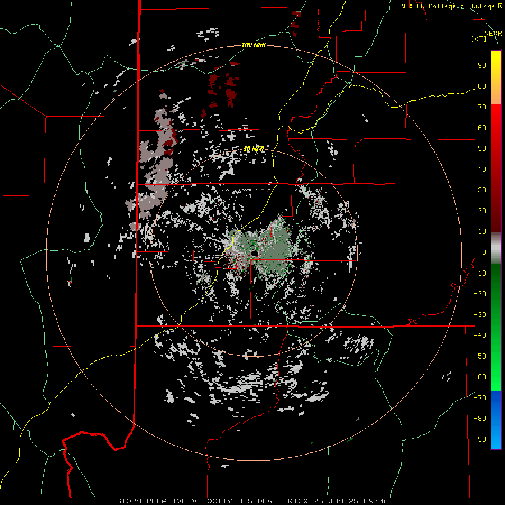
Task: Click the 20 value on the velocity scale
Action: 482,211
